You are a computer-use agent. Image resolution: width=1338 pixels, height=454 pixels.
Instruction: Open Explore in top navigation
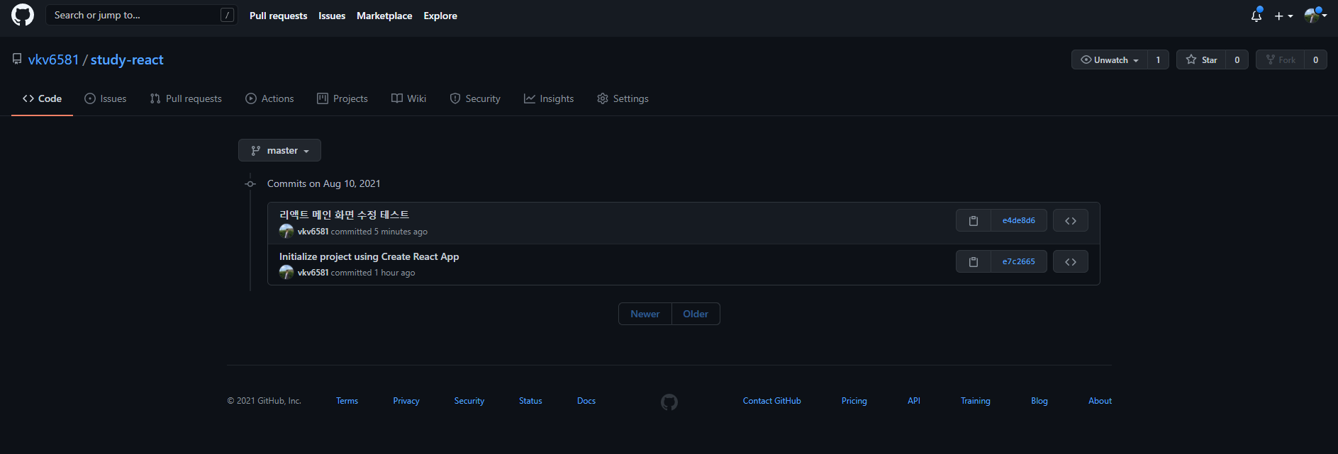pos(440,16)
